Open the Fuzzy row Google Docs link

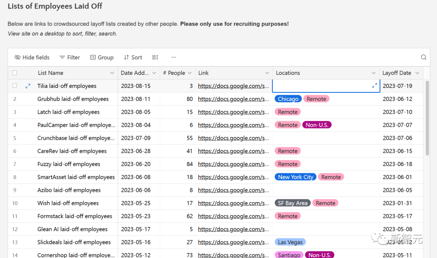233,164
